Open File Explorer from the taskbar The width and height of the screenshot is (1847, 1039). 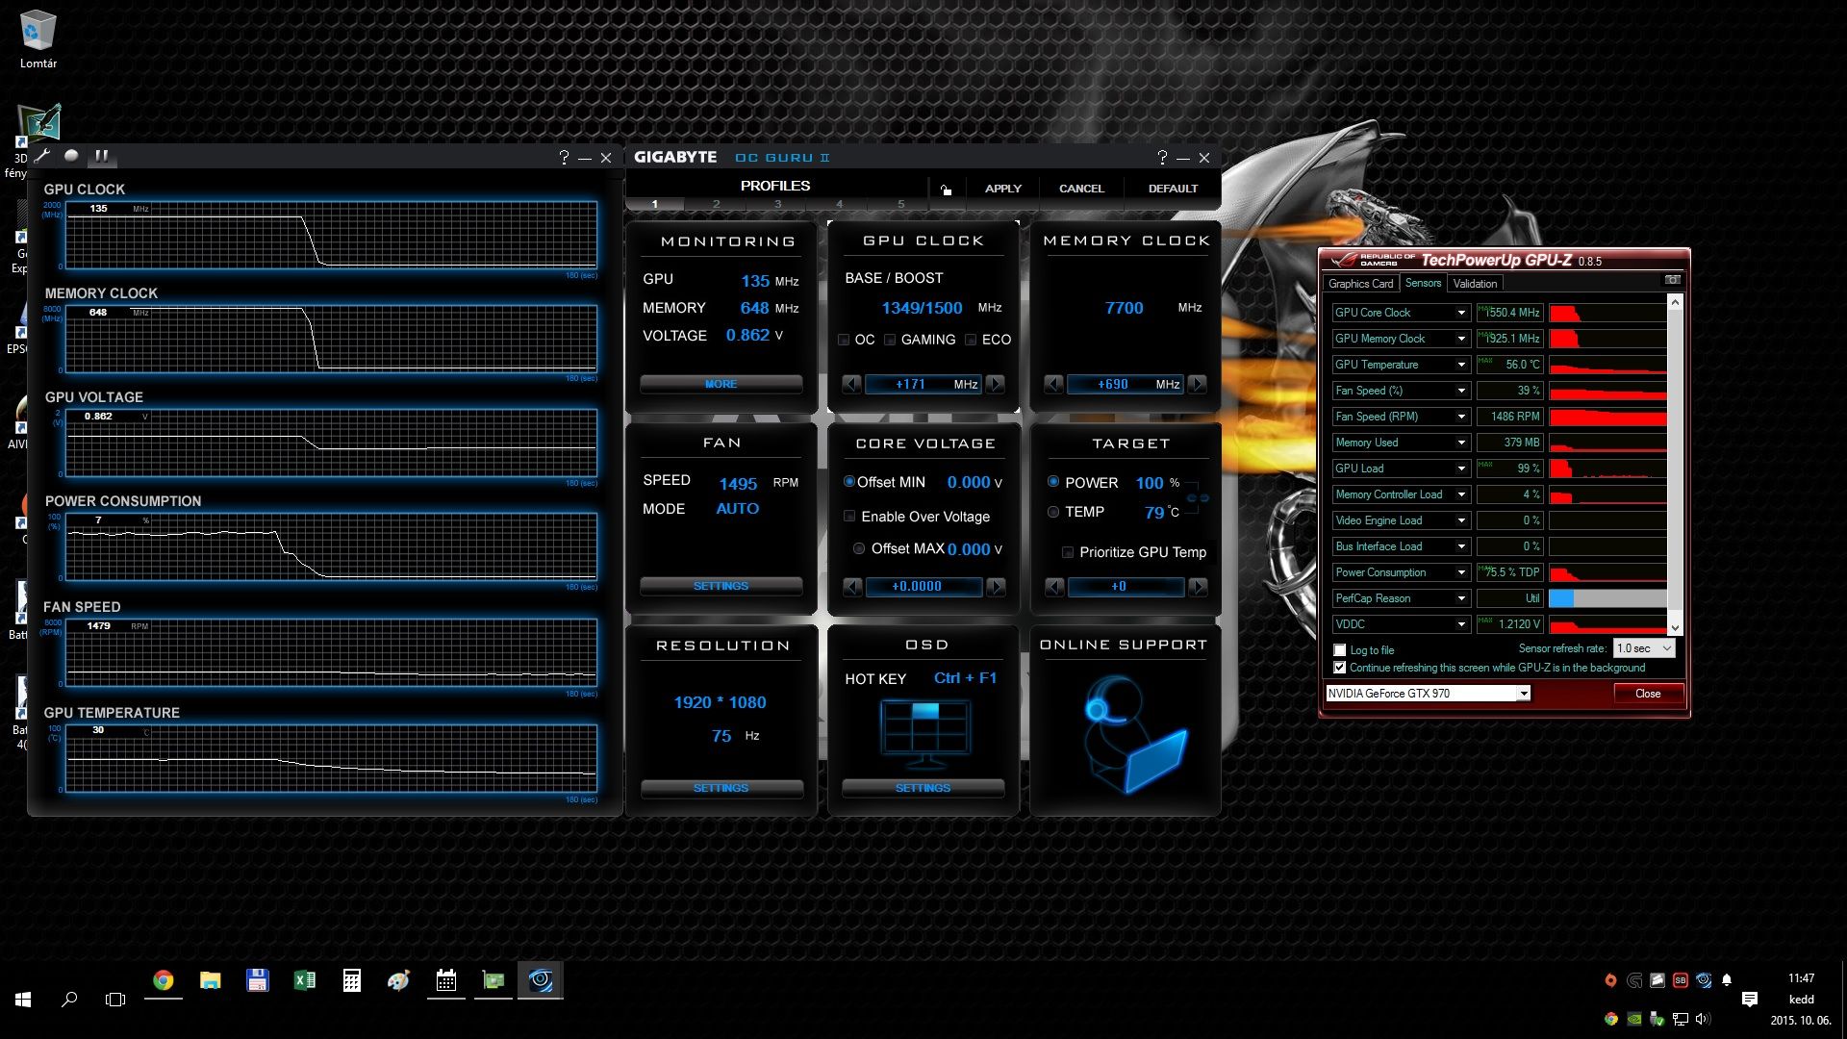point(210,980)
